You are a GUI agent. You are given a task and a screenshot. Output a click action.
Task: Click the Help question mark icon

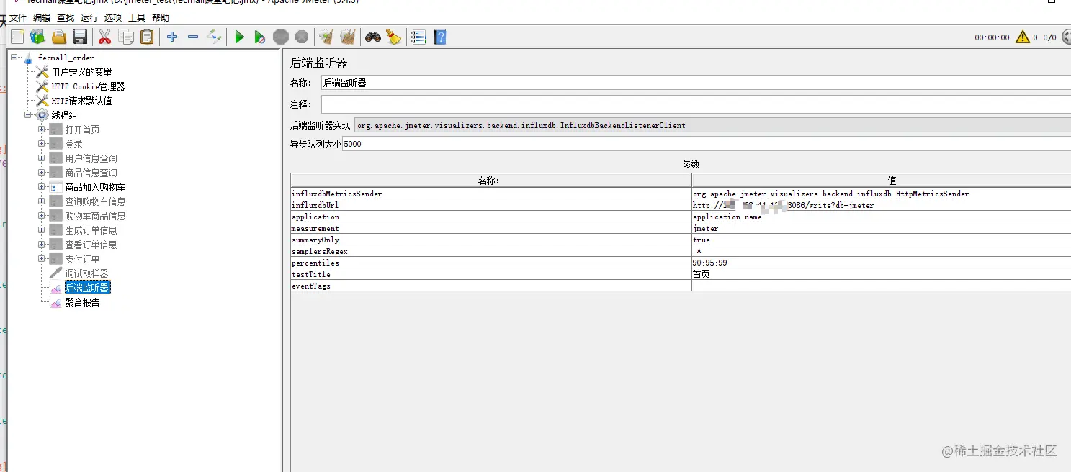coord(440,37)
